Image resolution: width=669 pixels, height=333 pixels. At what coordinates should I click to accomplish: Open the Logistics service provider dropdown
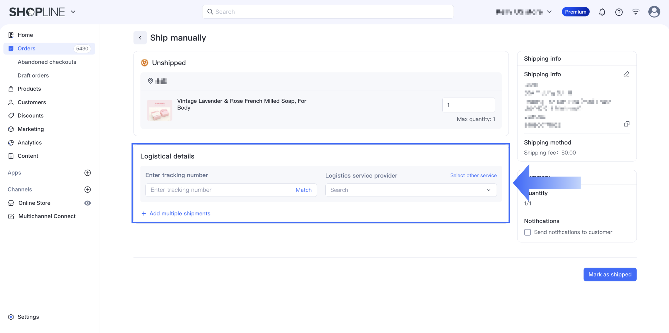[411, 190]
